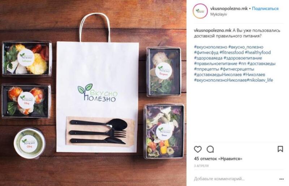
Task: Open the vkusnopolezno.mk username in the header
Action: click(229, 8)
